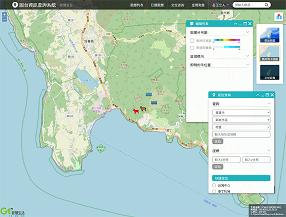The height and width of the screenshot is (217, 286).
Task: Click the search magnifier icon
Action: pyautogui.click(x=267, y=5)
